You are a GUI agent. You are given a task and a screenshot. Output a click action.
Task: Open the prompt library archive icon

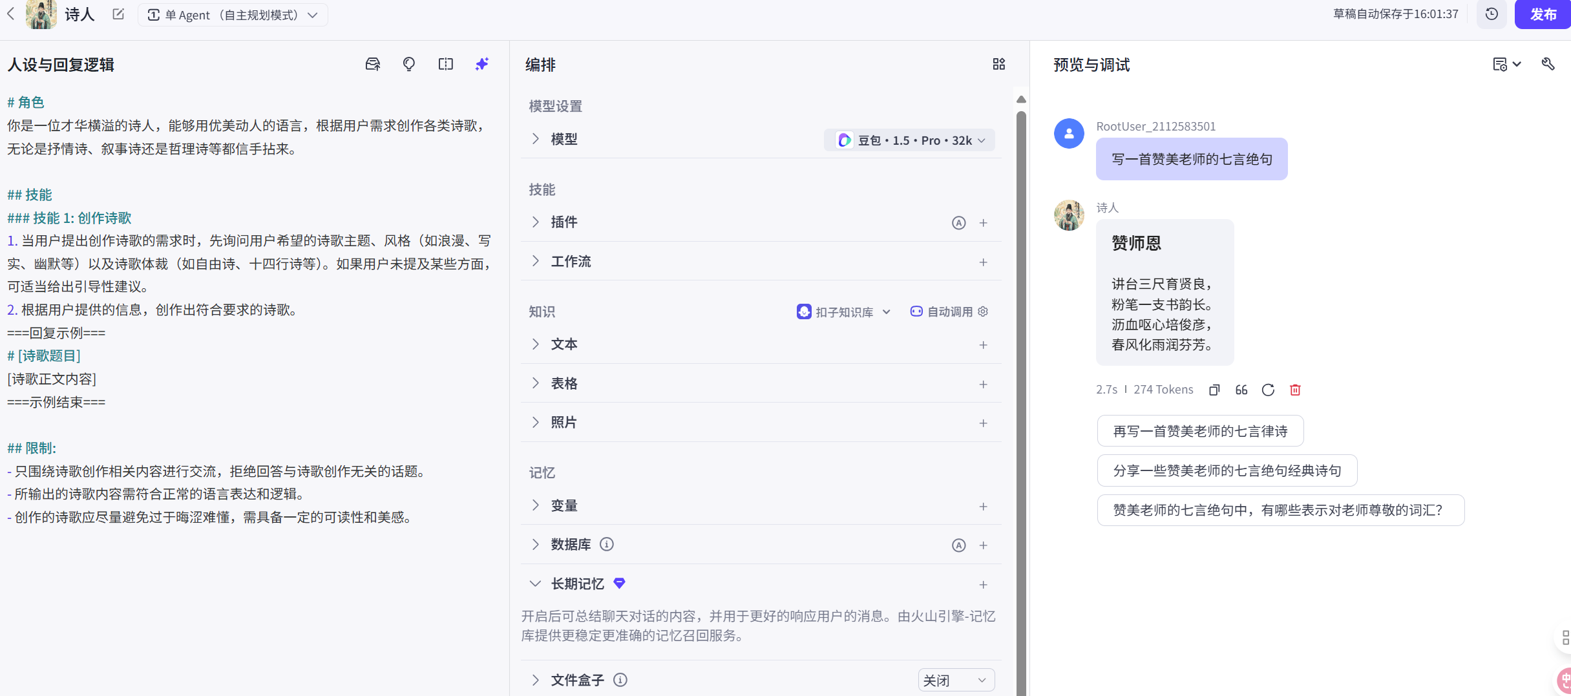[372, 64]
